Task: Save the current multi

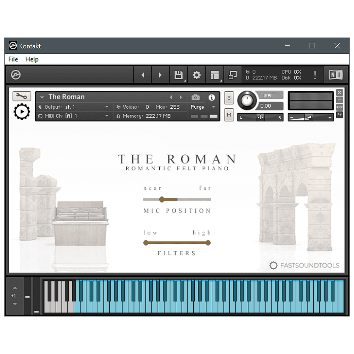Action: [179, 75]
